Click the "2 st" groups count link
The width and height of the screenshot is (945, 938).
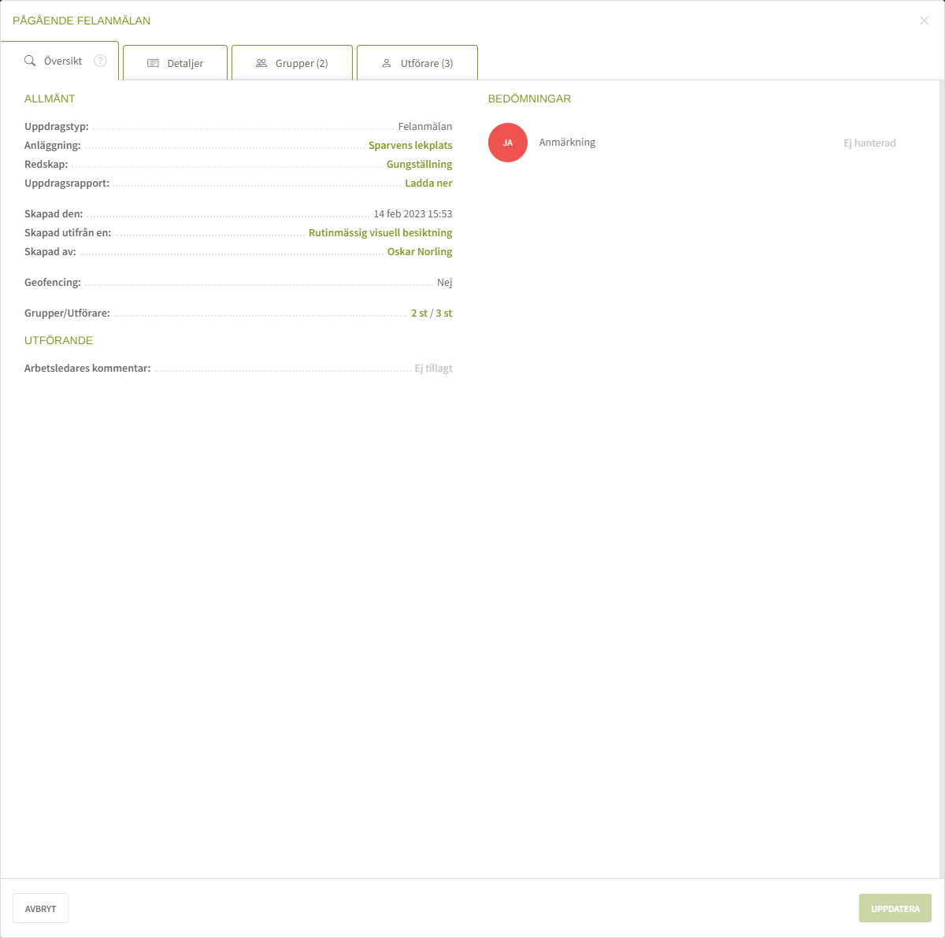(419, 313)
